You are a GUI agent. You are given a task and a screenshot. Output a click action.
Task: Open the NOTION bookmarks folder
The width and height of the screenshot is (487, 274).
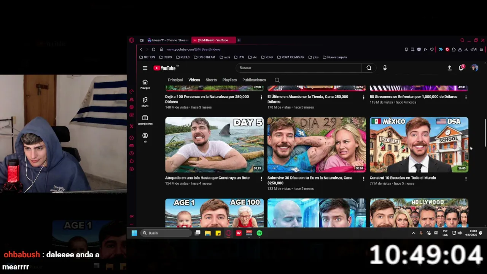(x=147, y=57)
